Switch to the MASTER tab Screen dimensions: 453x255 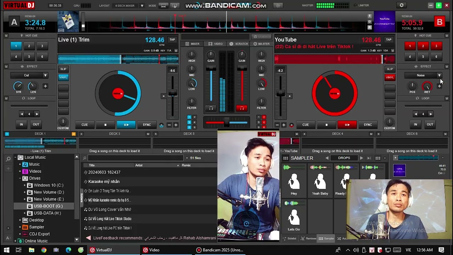[262, 44]
